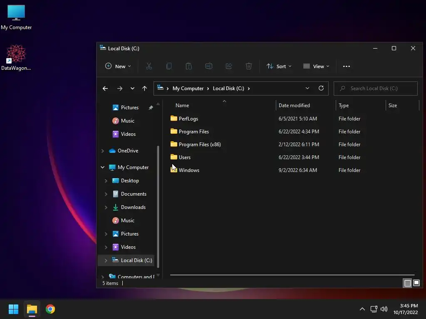Screen dimensions: 426x319
Task: Click the PerfLogs folder icon
Action: coord(173,118)
